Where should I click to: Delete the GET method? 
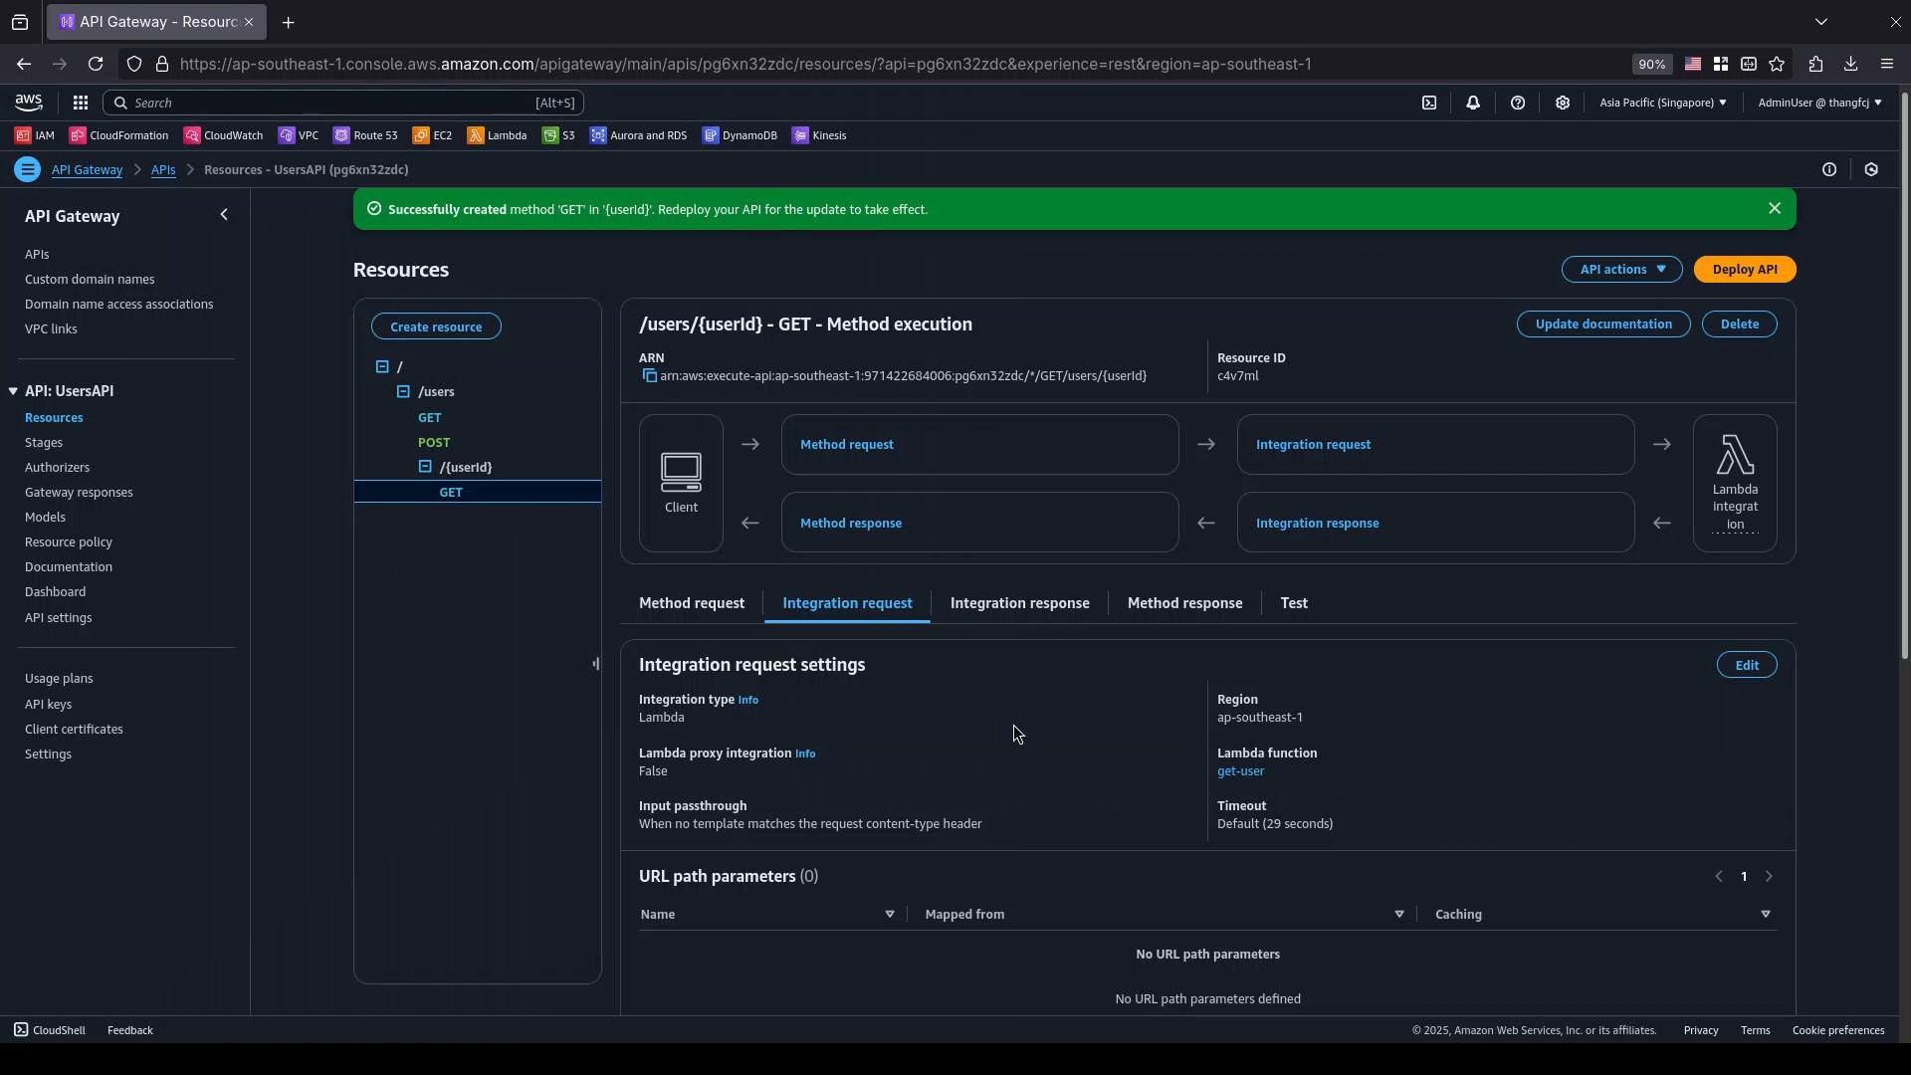tap(1739, 324)
